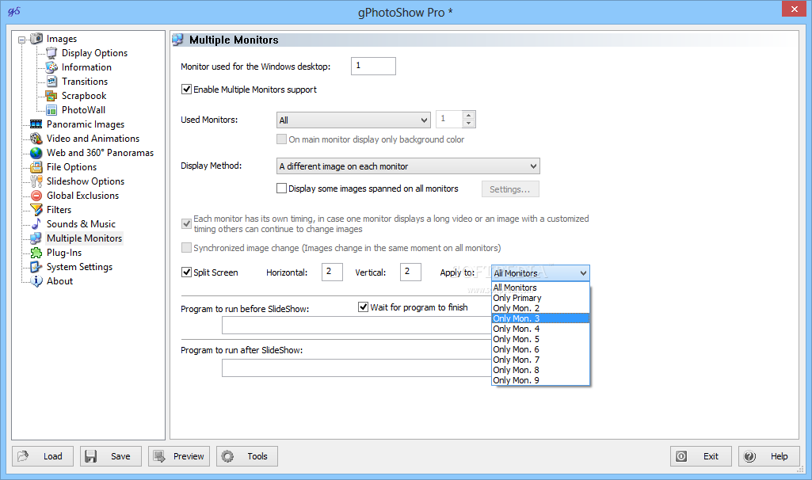Click the Panoramic Images filmstrip icon
This screenshot has width=812, height=480.
click(x=36, y=124)
